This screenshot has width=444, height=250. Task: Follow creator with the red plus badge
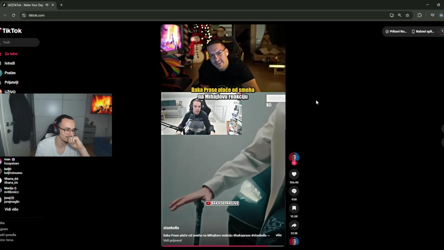pyautogui.click(x=294, y=163)
